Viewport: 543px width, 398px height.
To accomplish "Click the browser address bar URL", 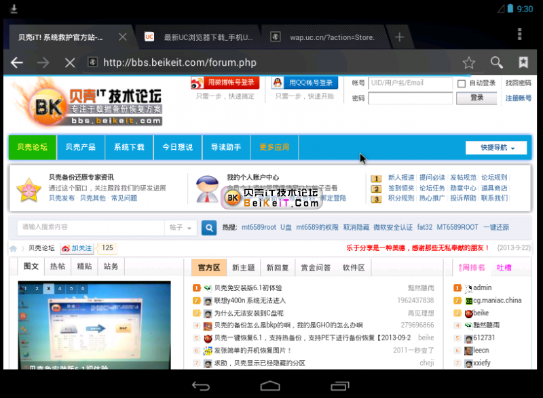I will 180,62.
